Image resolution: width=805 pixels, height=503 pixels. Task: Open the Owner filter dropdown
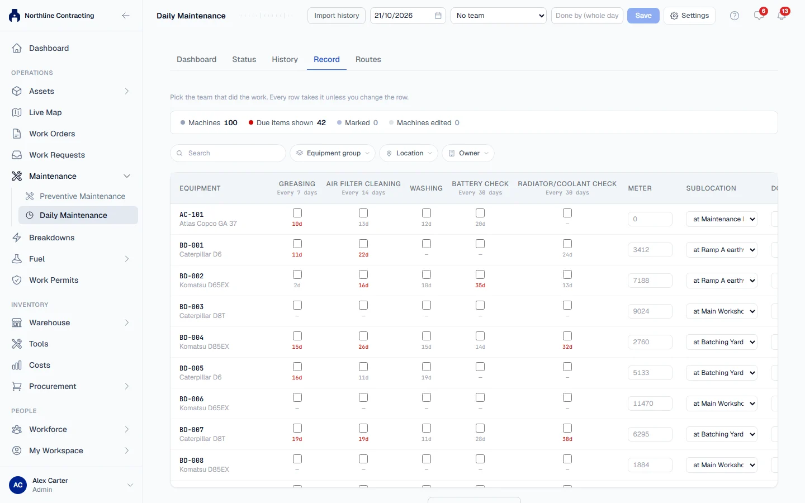click(468, 153)
